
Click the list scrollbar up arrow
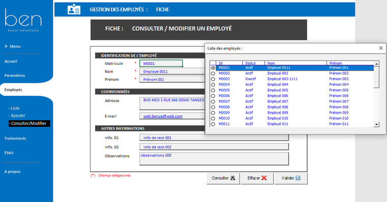point(376,64)
